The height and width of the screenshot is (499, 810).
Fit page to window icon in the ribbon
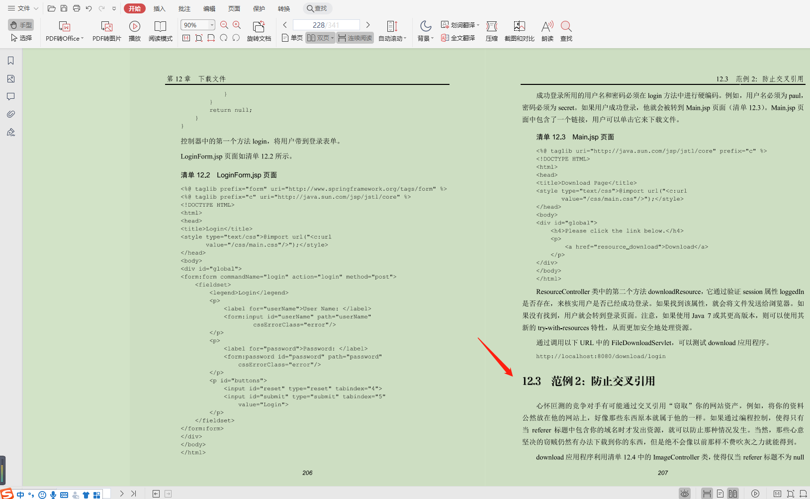199,38
